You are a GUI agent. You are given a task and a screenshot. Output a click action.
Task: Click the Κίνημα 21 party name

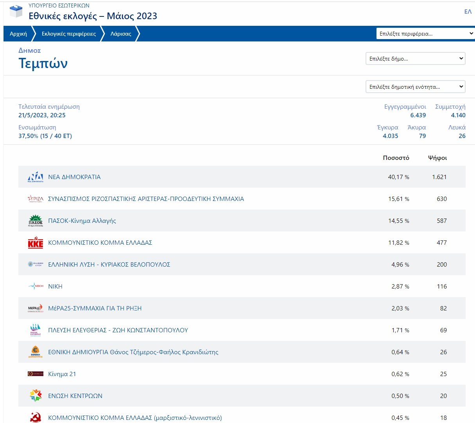pyautogui.click(x=62, y=374)
